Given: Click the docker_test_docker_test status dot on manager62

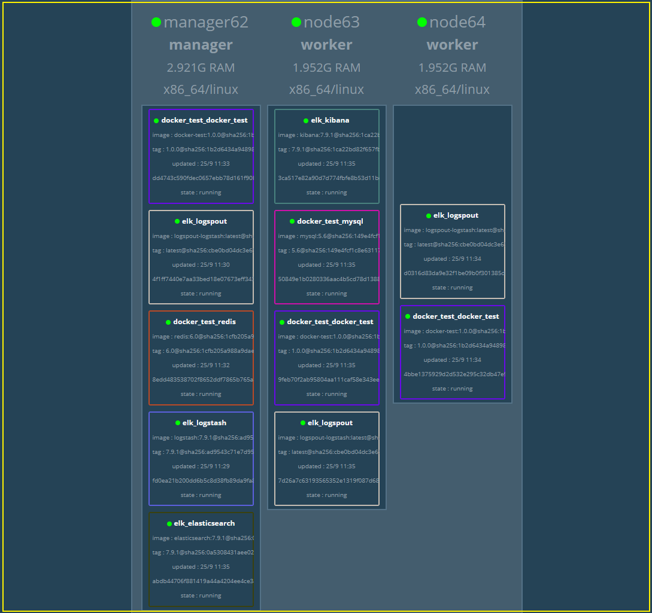Looking at the screenshot, I should (x=156, y=121).
